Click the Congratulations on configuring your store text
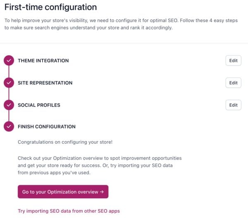Viewport: 248px width, 218px height. click(x=65, y=142)
